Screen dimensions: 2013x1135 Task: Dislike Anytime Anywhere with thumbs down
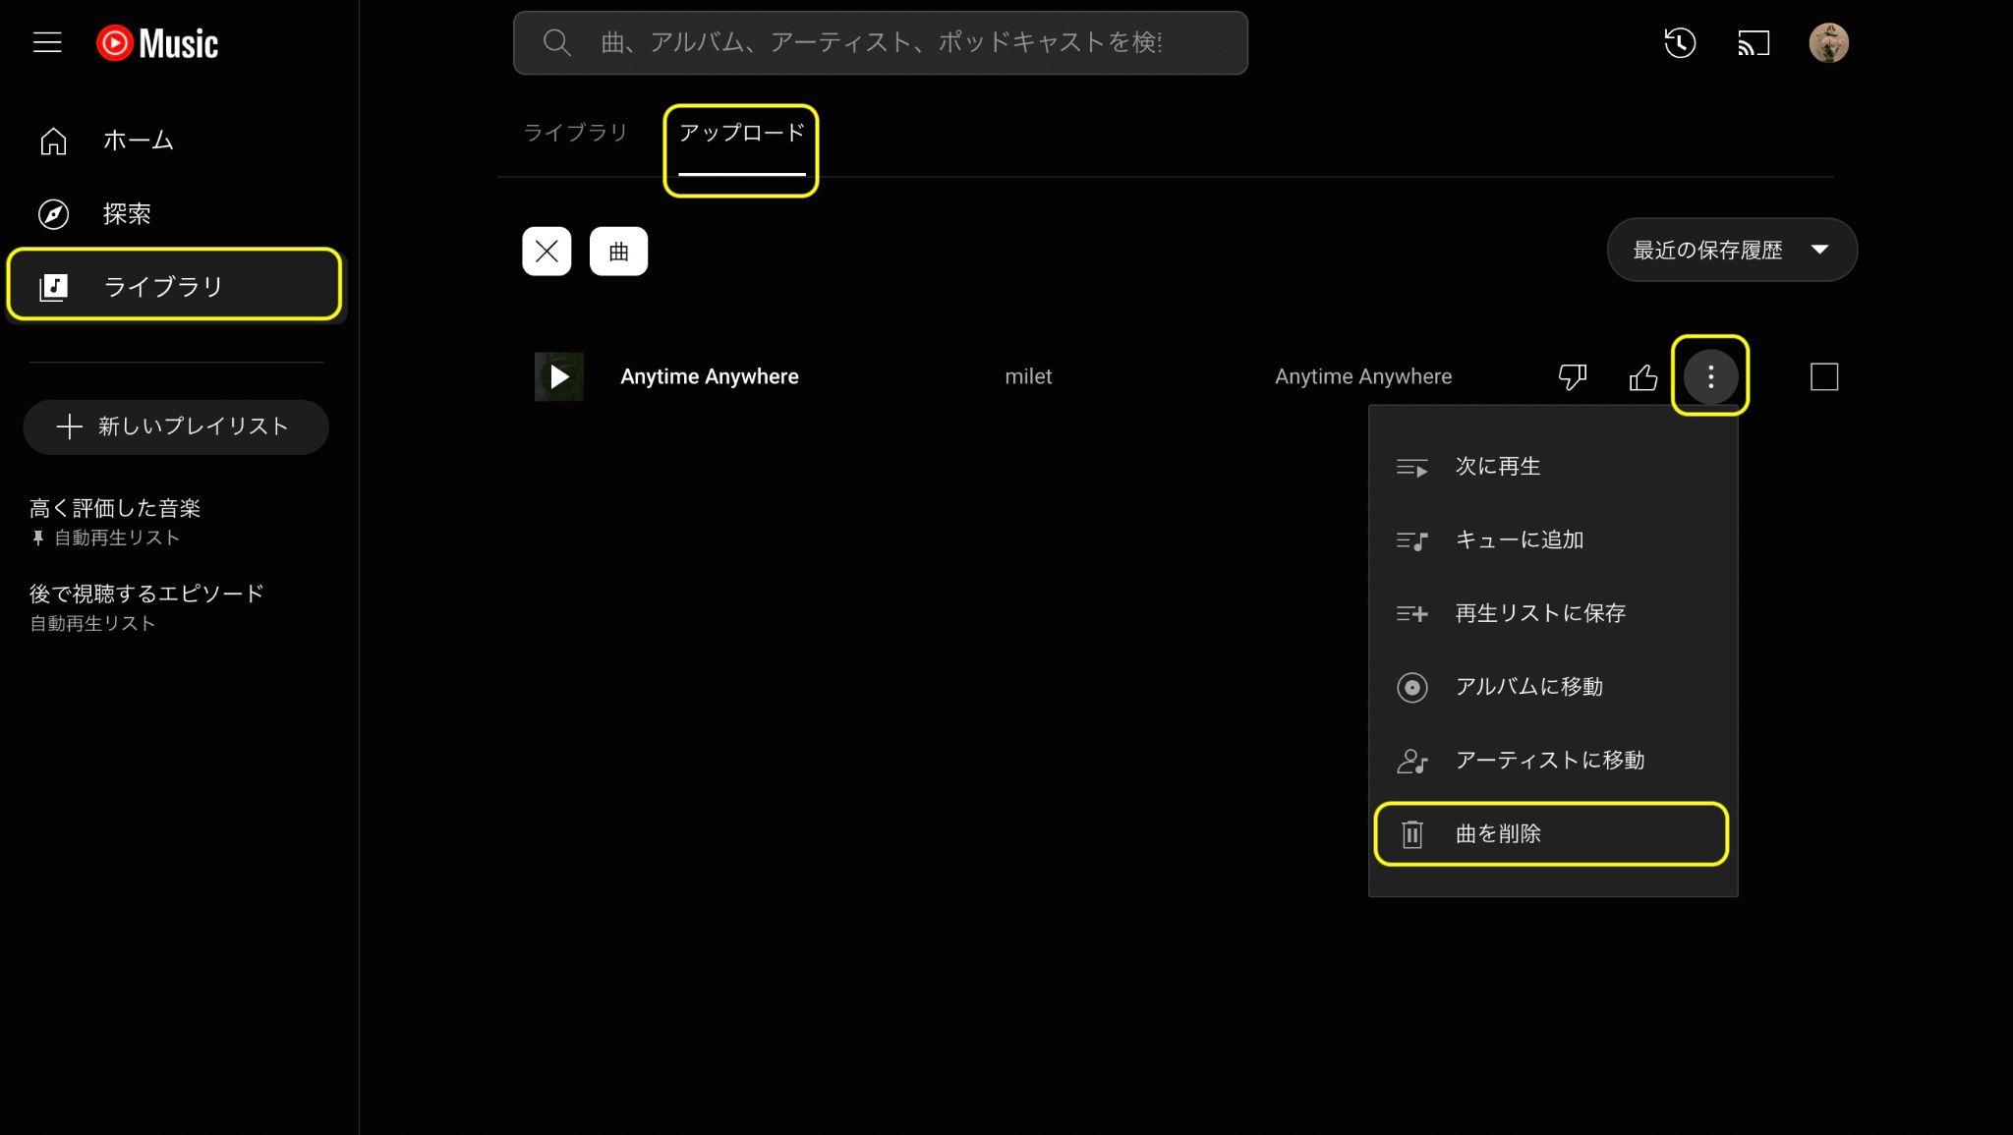pos(1573,376)
